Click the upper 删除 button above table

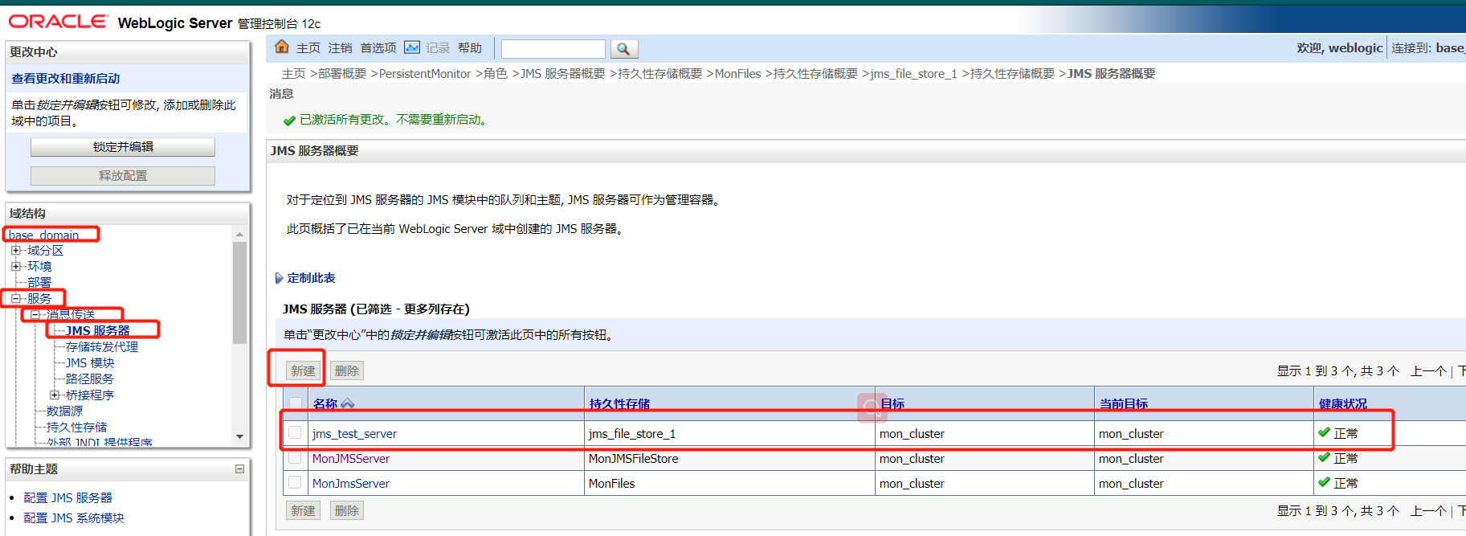click(347, 370)
